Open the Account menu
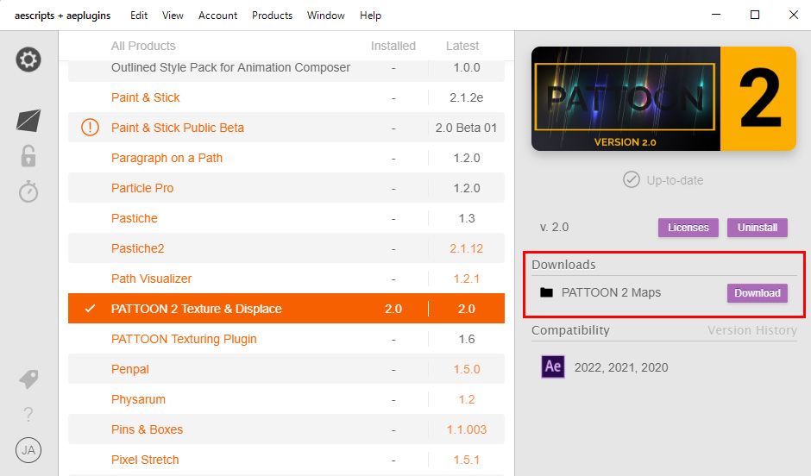The width and height of the screenshot is (811, 476). [217, 16]
